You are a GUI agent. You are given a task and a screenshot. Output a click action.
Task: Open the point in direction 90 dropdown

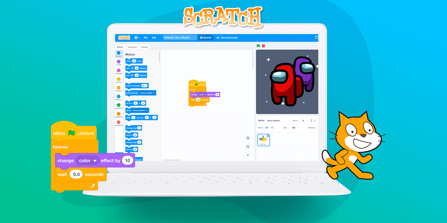(144, 86)
